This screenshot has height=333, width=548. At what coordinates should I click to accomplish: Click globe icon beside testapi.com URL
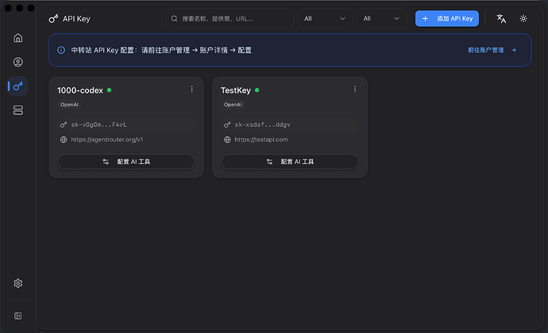227,140
